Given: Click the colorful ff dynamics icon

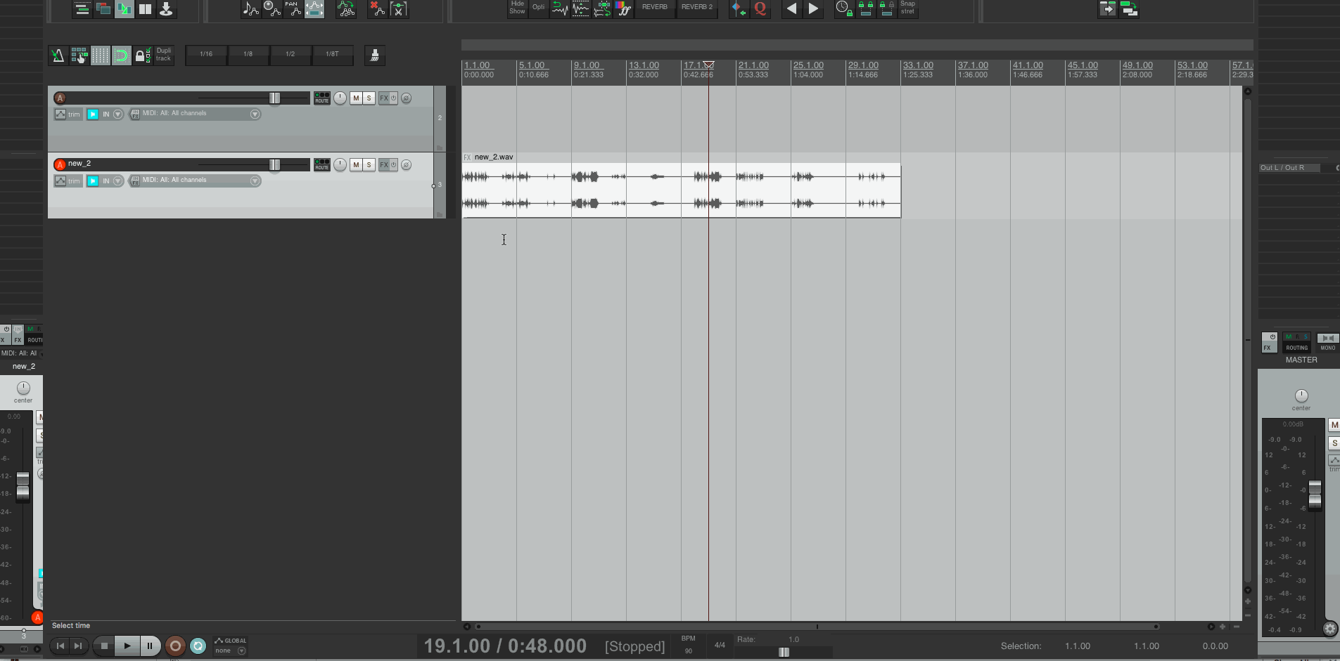Looking at the screenshot, I should click(x=623, y=8).
